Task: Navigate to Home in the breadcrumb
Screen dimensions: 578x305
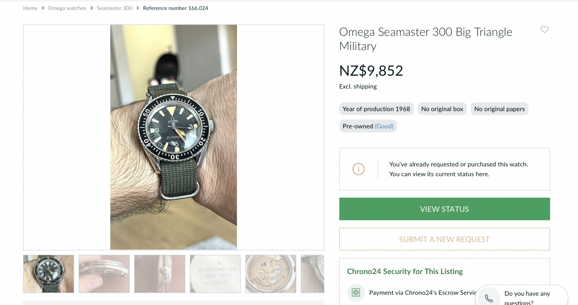Action: click(30, 8)
